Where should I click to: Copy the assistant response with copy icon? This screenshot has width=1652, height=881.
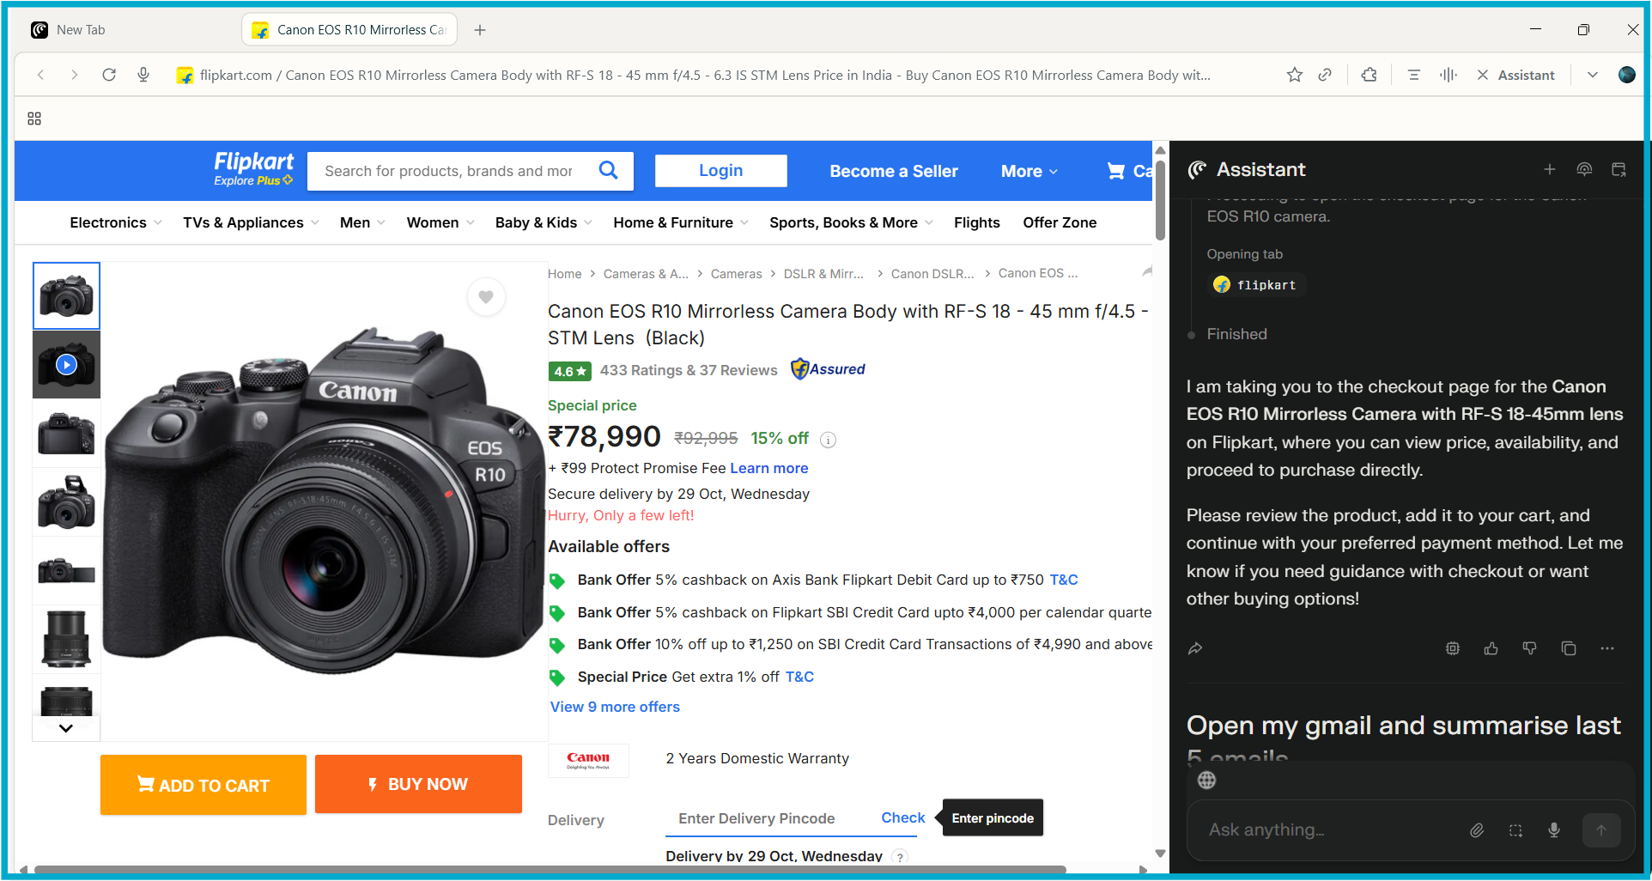pos(1568,649)
